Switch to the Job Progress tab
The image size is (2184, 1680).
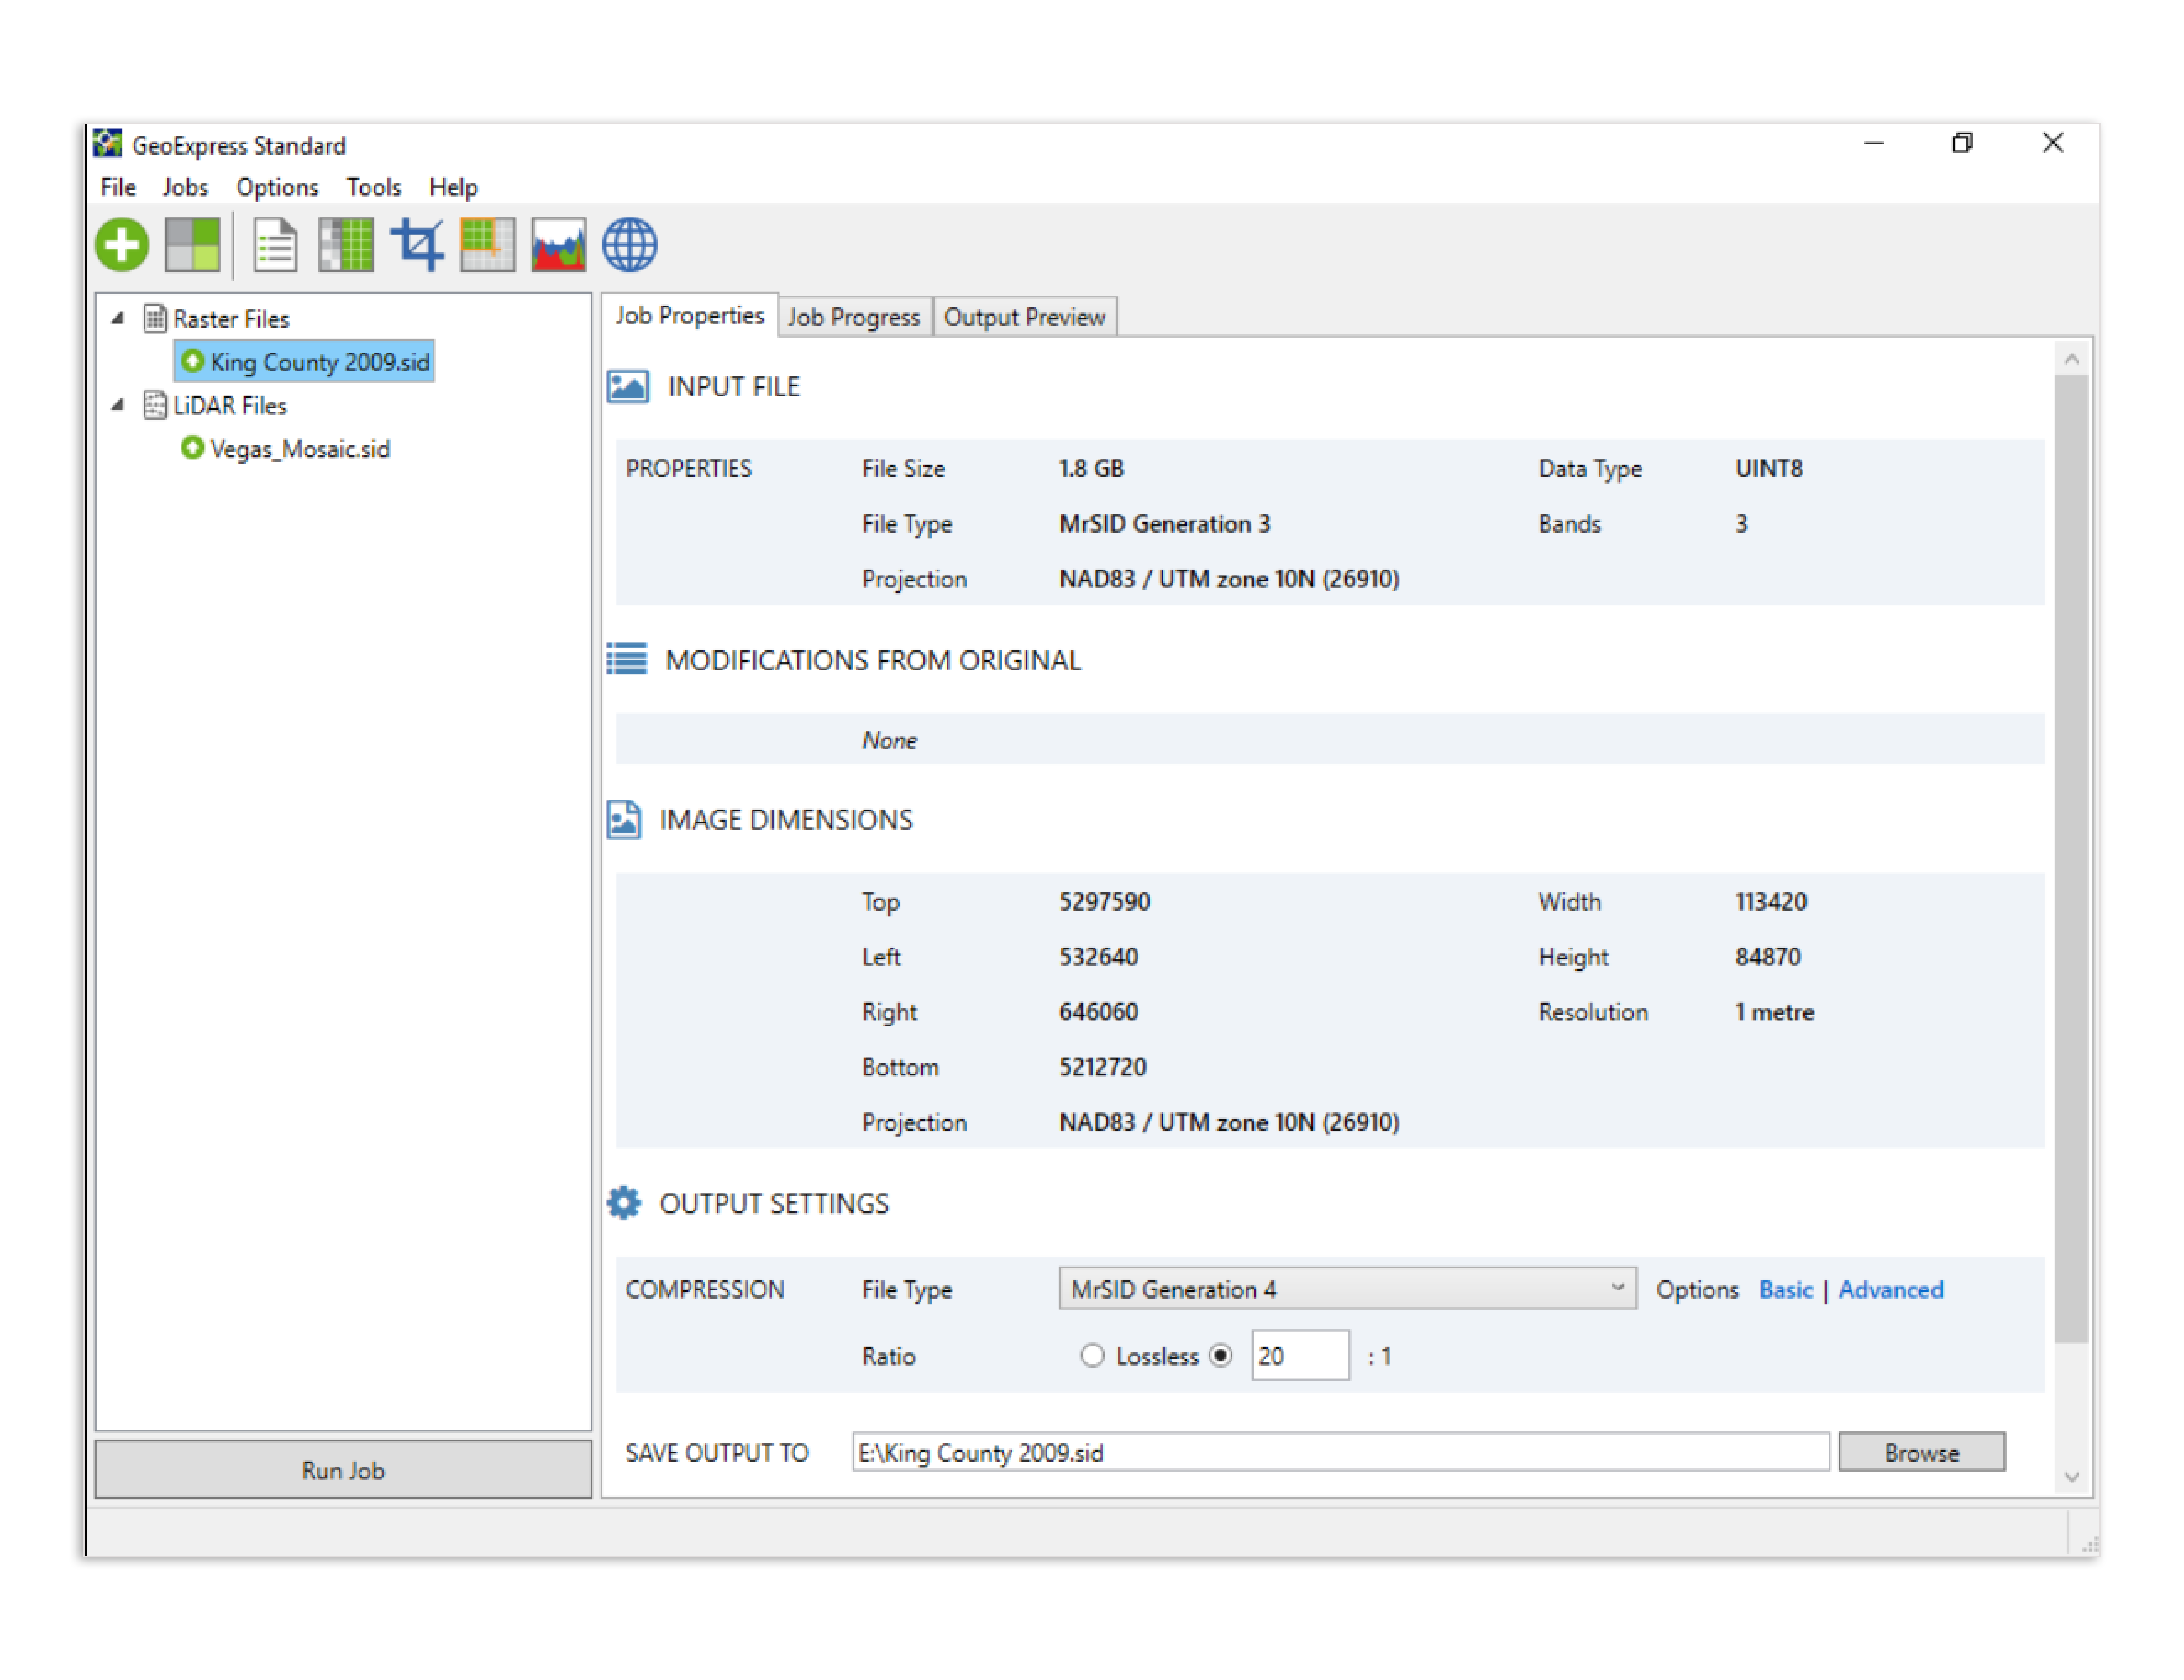pos(853,317)
